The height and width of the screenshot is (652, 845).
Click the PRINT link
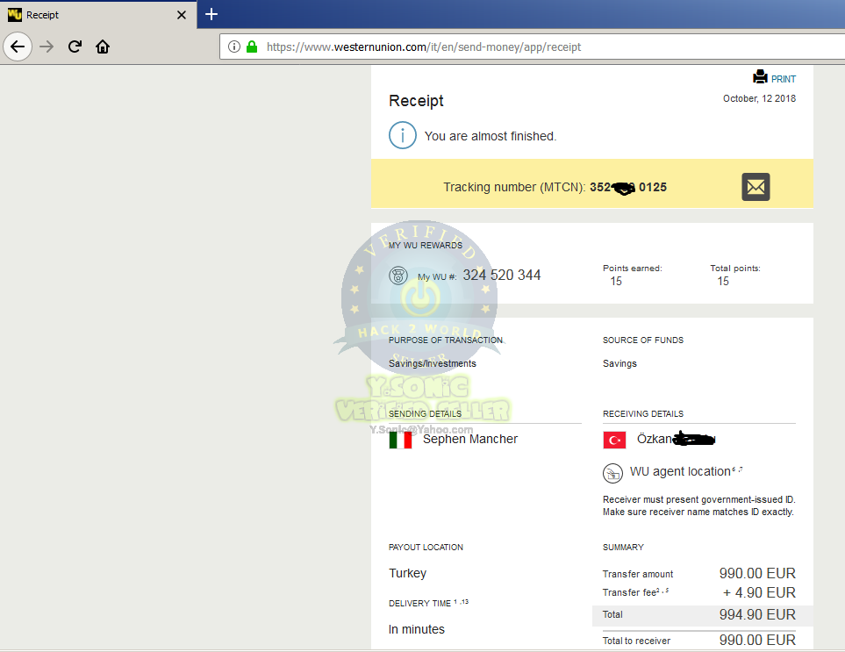tap(783, 79)
